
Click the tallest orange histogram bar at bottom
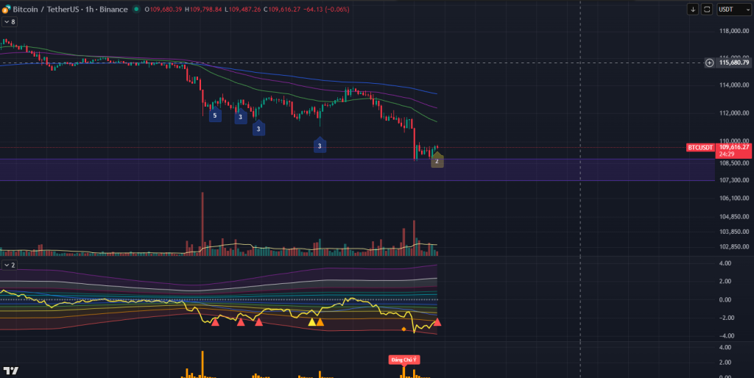[202, 363]
